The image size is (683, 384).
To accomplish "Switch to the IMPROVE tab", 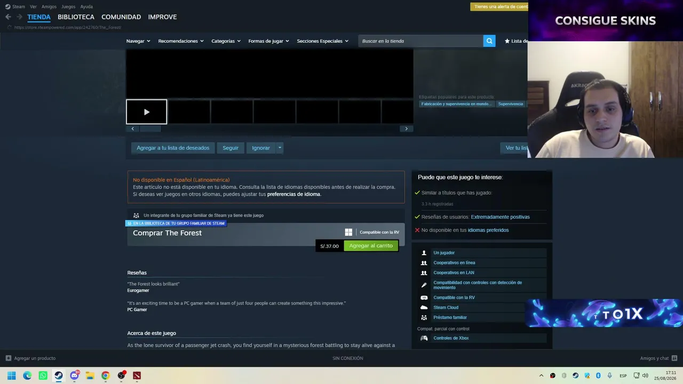I will (162, 17).
